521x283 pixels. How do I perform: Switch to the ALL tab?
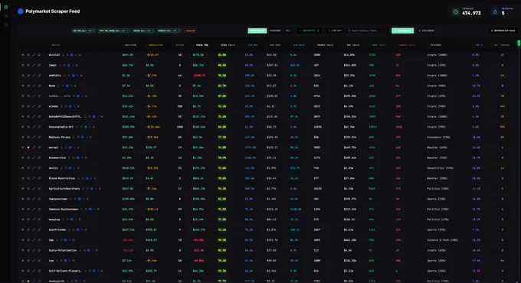tap(288, 31)
